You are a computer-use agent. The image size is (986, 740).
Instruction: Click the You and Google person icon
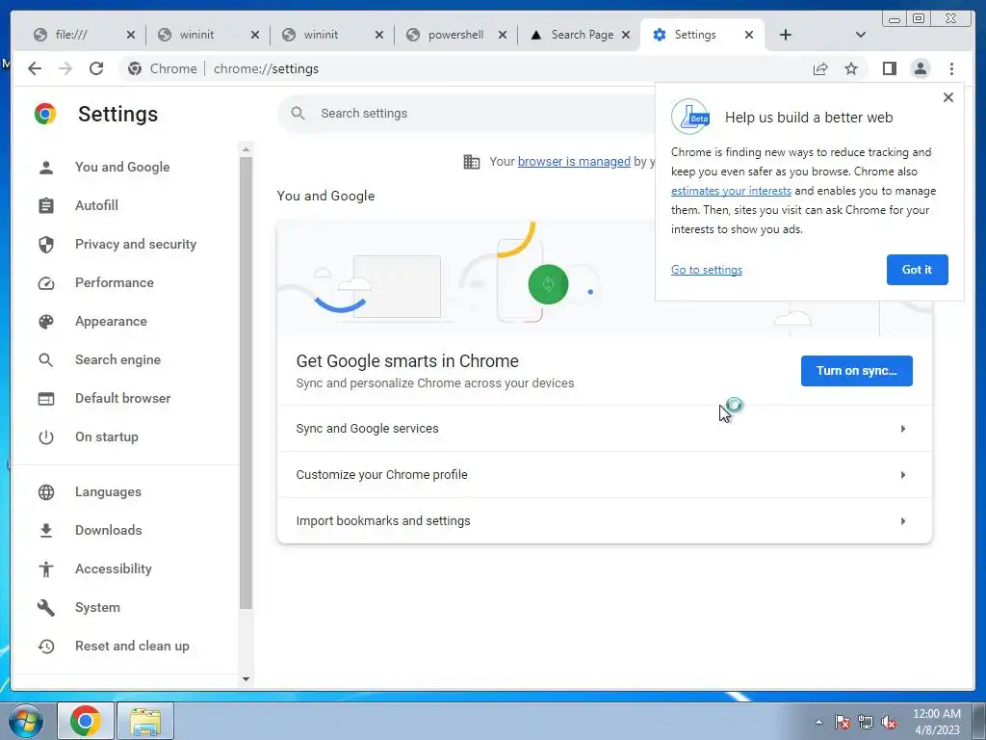click(x=46, y=168)
